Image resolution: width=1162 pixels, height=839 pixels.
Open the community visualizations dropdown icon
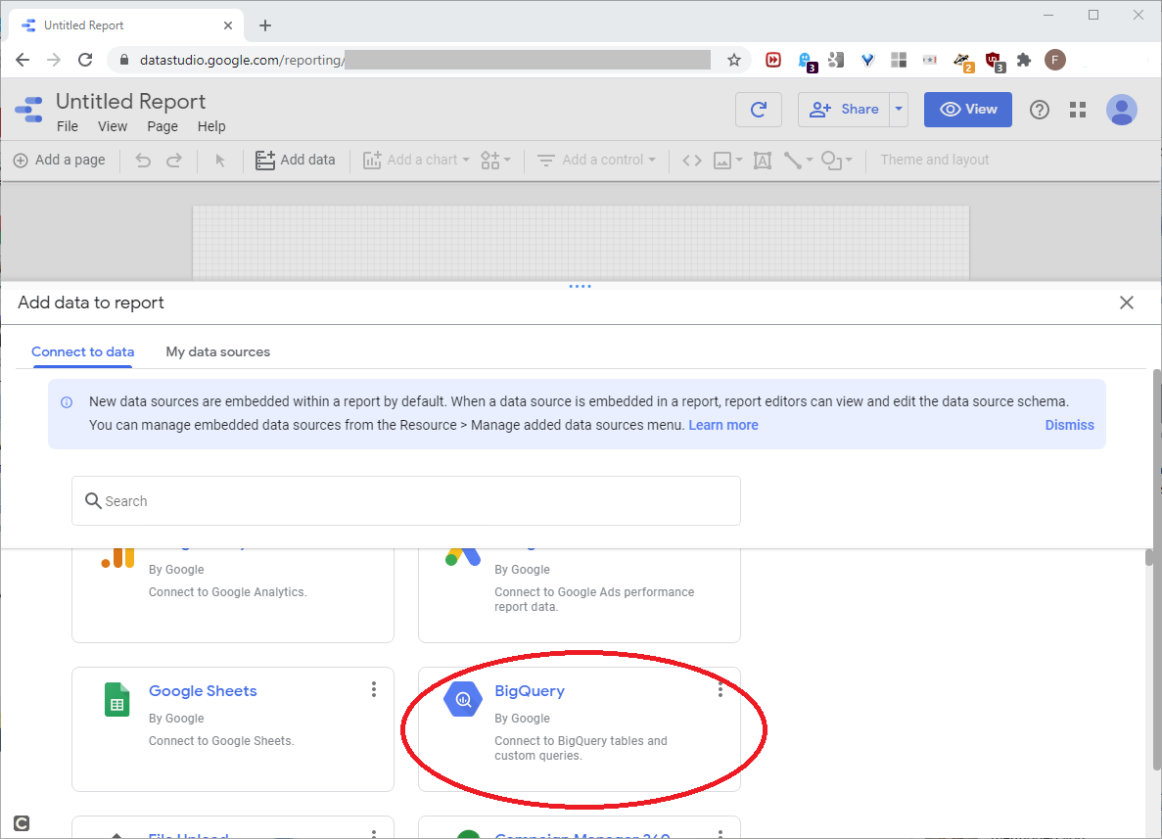click(495, 161)
